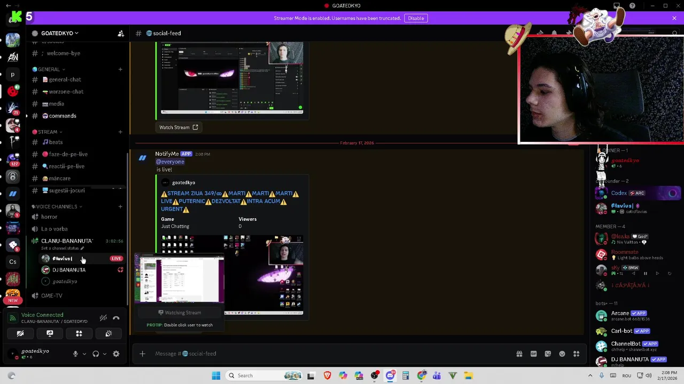The height and width of the screenshot is (384, 684).
Task: Open the GIF picker
Action: click(533, 354)
